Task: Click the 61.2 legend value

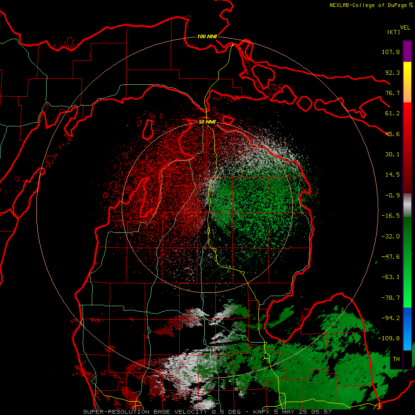Action: (392, 113)
